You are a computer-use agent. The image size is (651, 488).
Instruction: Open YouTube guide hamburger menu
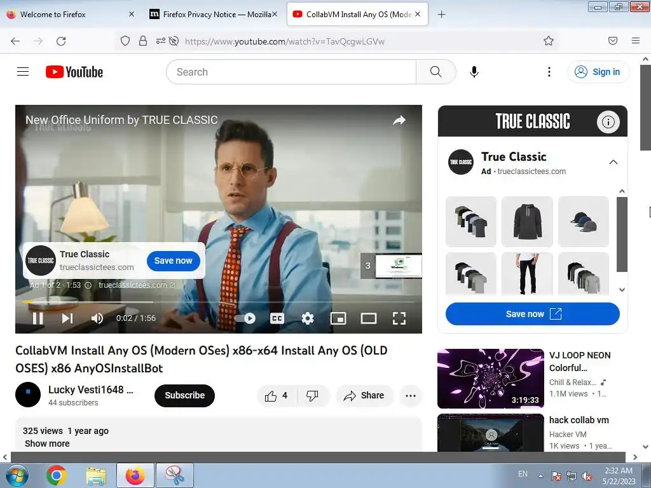23,72
